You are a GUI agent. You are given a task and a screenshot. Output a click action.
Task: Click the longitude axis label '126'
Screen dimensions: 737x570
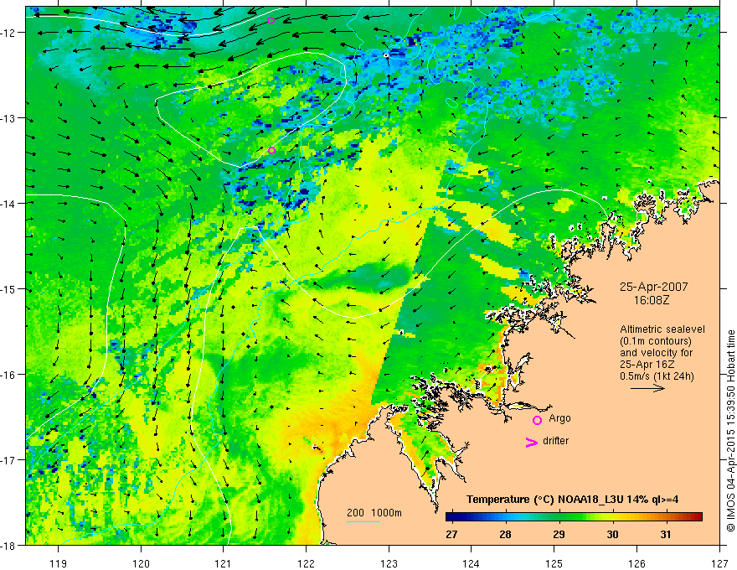click(636, 563)
